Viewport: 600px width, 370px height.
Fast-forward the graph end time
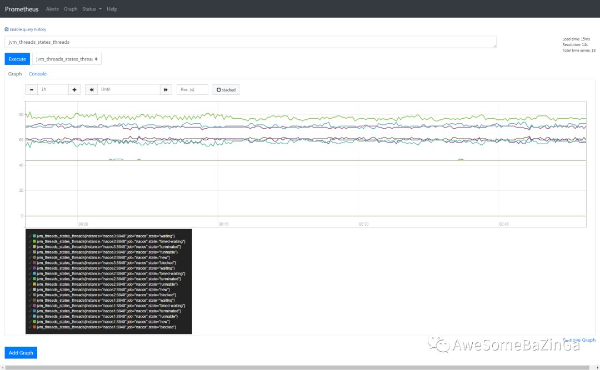166,89
